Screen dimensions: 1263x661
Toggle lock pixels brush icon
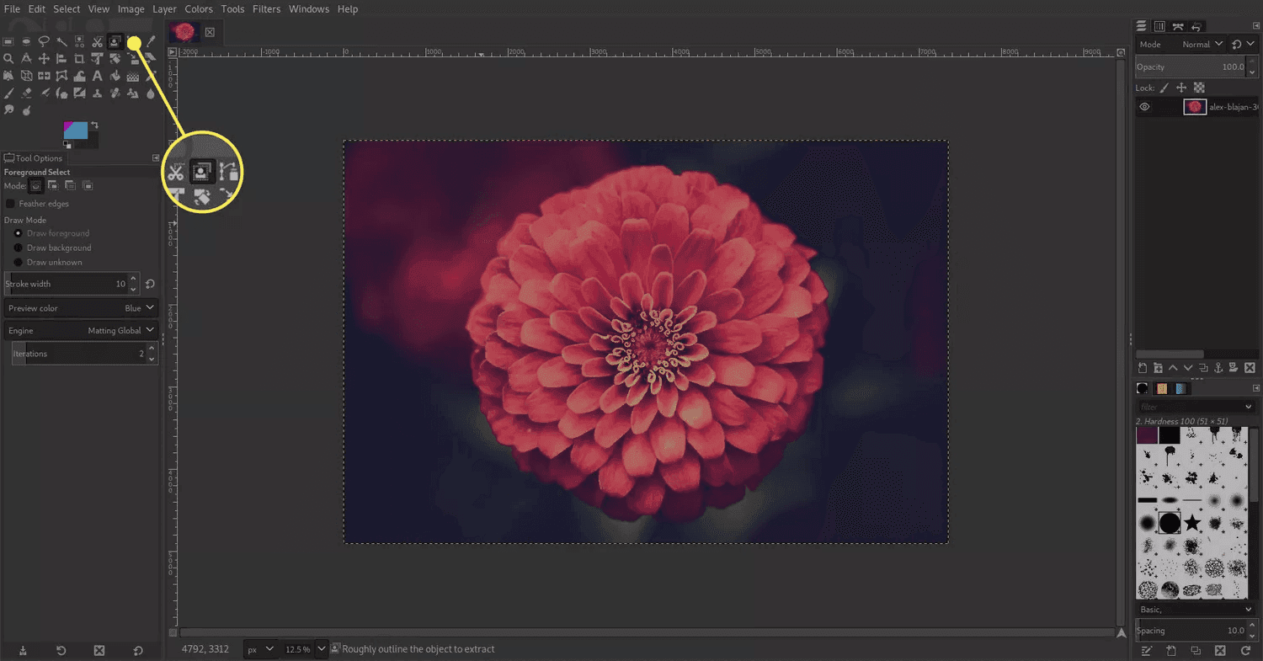(1164, 88)
